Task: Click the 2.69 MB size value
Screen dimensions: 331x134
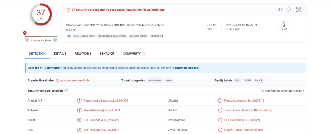Action: click(x=212, y=25)
